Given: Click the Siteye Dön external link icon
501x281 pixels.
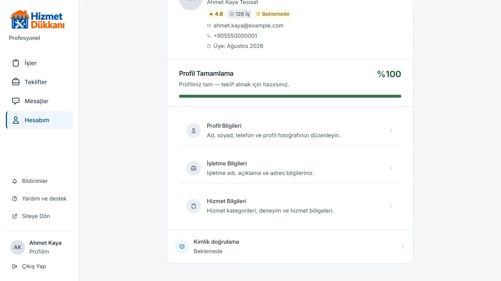Looking at the screenshot, I should [15, 216].
